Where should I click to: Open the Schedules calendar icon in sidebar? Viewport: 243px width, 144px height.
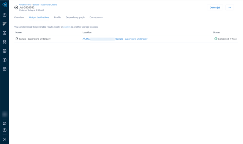[x=5, y=69]
